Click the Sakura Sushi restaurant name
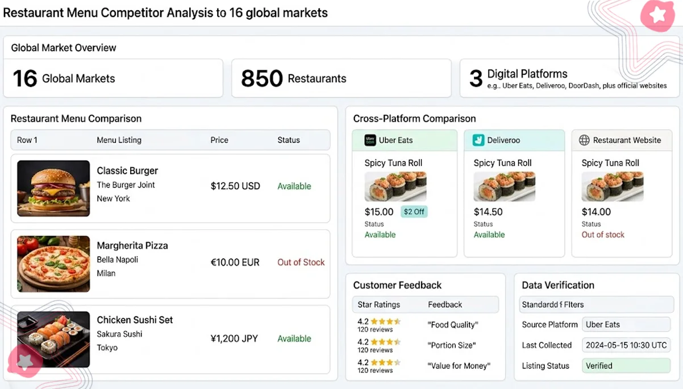 [119, 334]
